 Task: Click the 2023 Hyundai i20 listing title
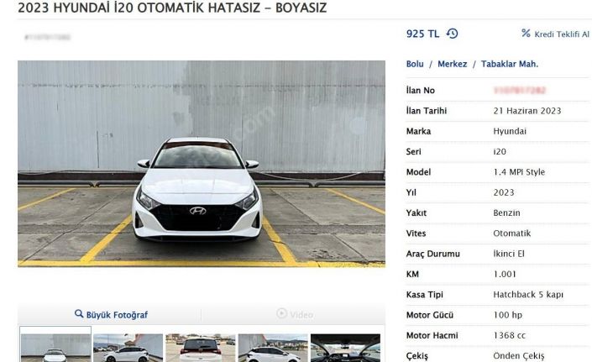[172, 8]
